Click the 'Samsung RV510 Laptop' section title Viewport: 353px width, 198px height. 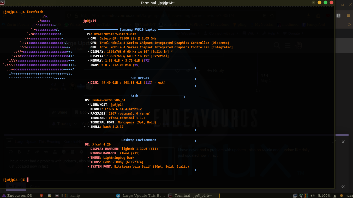click(138, 30)
